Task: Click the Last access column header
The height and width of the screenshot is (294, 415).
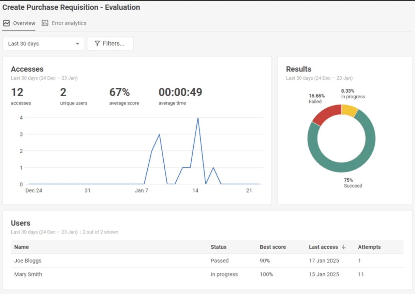Action: (x=323, y=247)
